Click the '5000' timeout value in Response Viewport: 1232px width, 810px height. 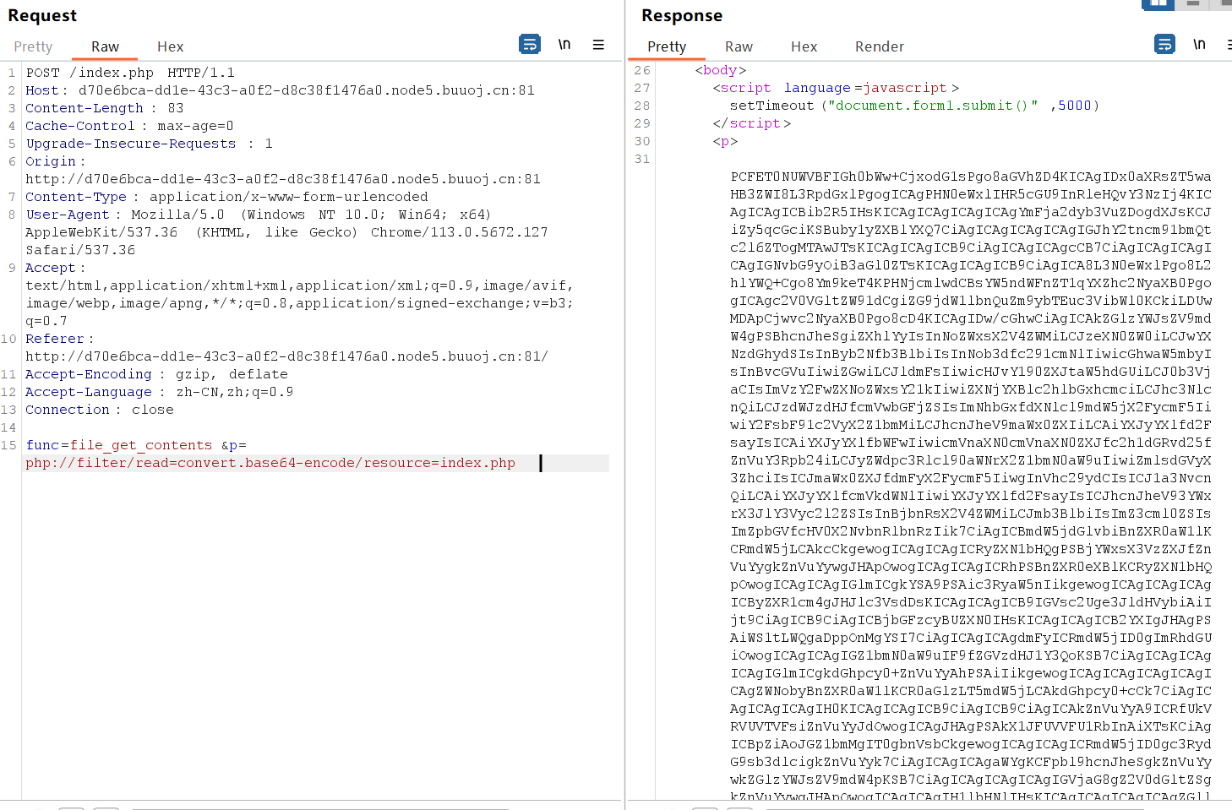point(1075,106)
